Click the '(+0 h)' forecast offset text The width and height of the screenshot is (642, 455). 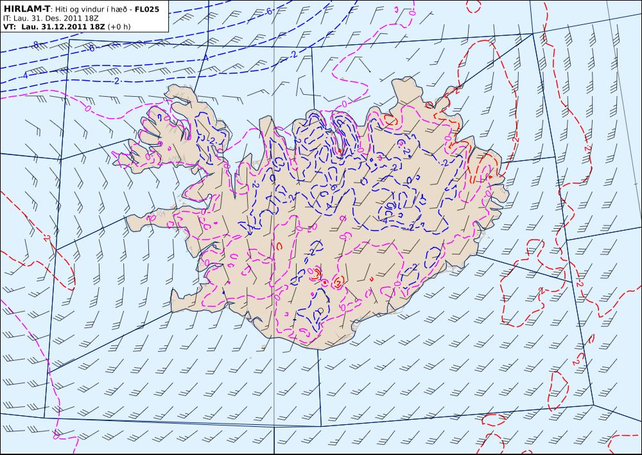(119, 27)
